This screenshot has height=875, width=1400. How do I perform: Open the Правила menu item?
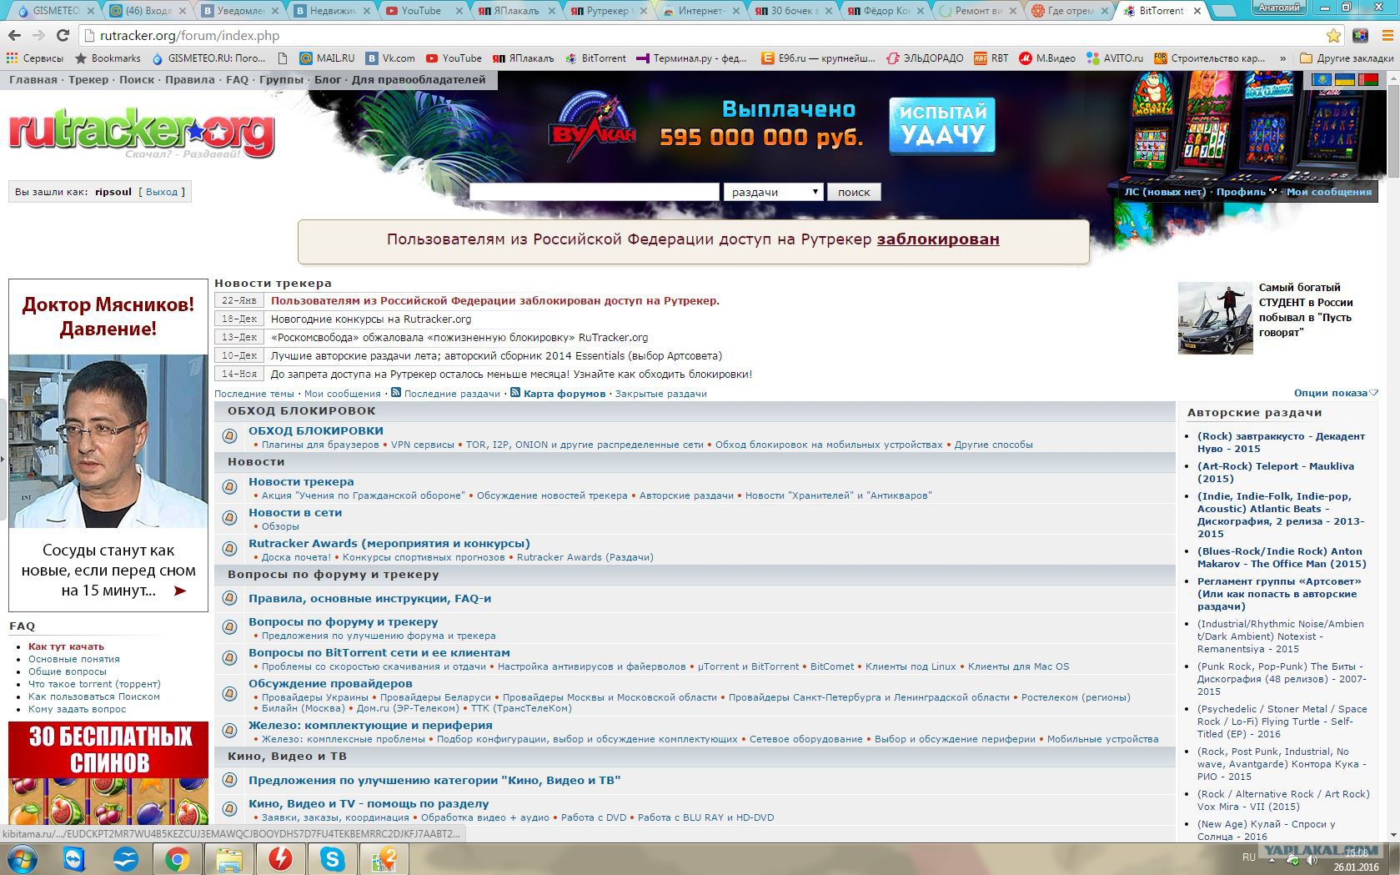click(x=190, y=80)
